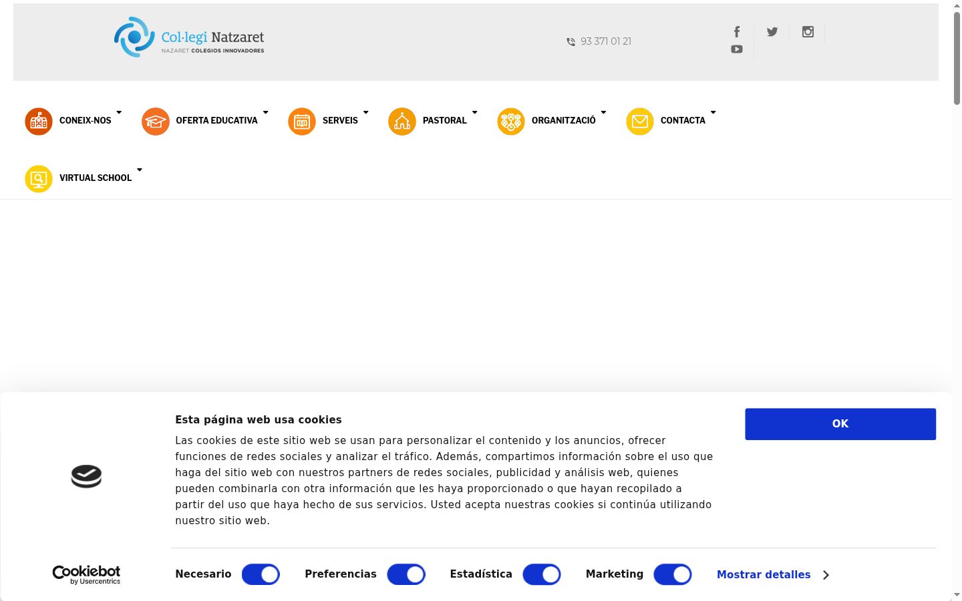Click the Contacta envelope icon
The width and height of the screenshot is (962, 601).
640,122
